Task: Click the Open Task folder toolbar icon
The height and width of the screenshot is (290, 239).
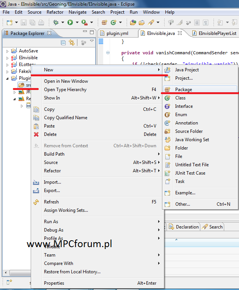Action: pos(142,22)
